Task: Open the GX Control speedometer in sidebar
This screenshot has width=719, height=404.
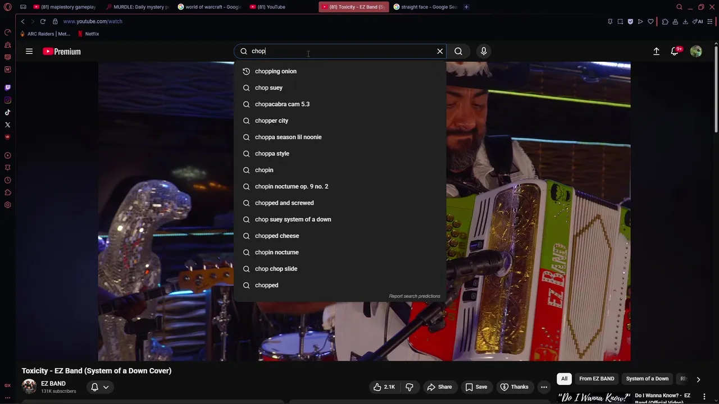Action: (7, 32)
